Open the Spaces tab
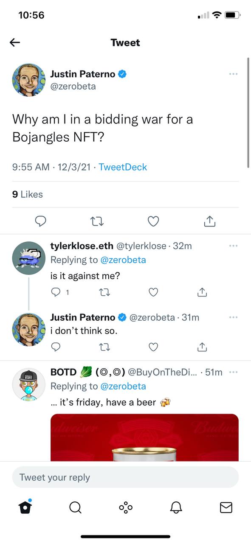The height and width of the screenshot is (543, 251). [126, 507]
